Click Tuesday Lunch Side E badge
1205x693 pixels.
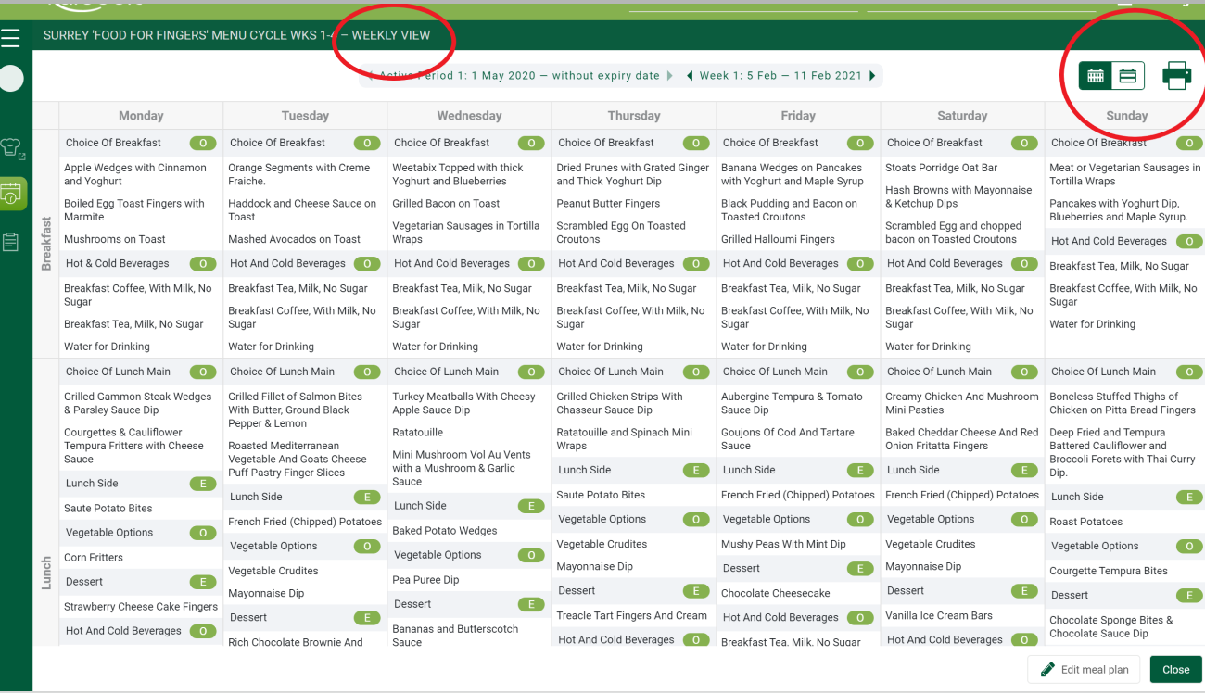[367, 498]
